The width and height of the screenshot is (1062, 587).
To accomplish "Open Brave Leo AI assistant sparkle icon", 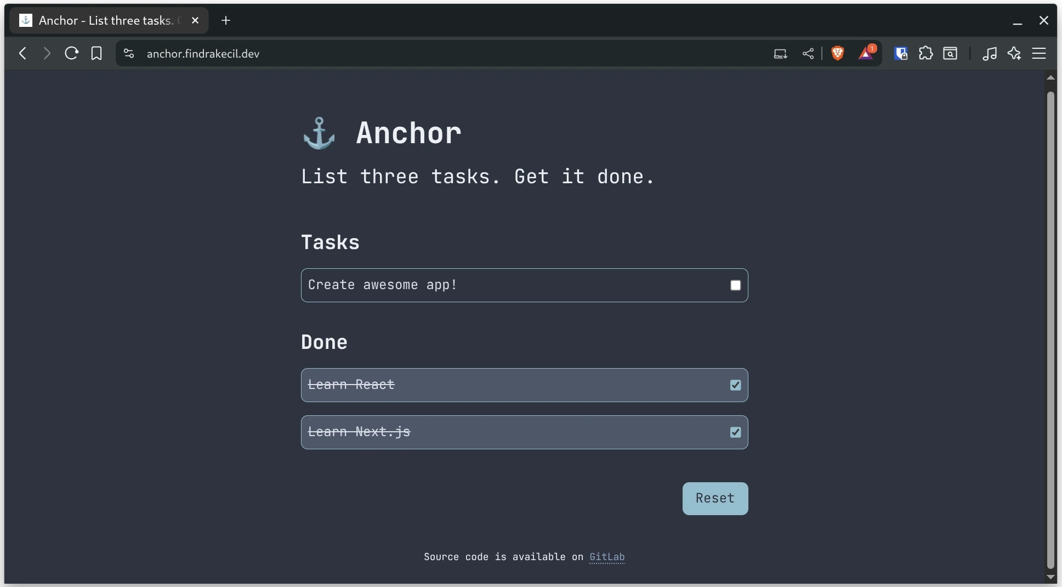I will point(1015,53).
